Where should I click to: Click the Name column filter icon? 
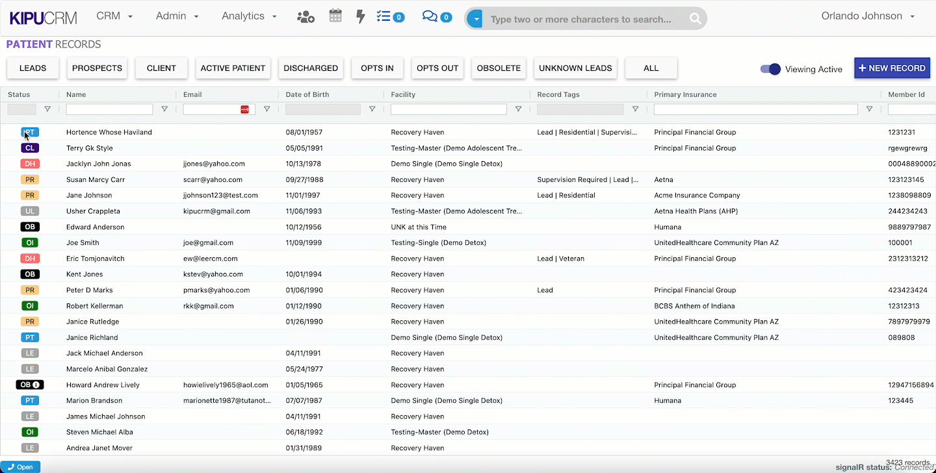point(164,109)
